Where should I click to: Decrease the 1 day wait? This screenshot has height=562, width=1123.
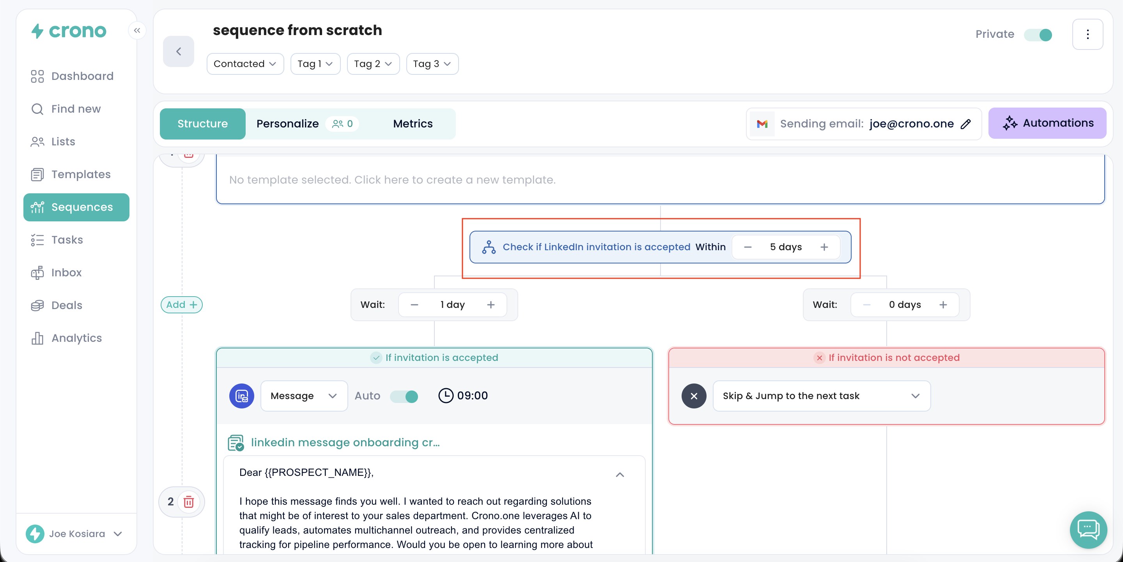tap(414, 305)
